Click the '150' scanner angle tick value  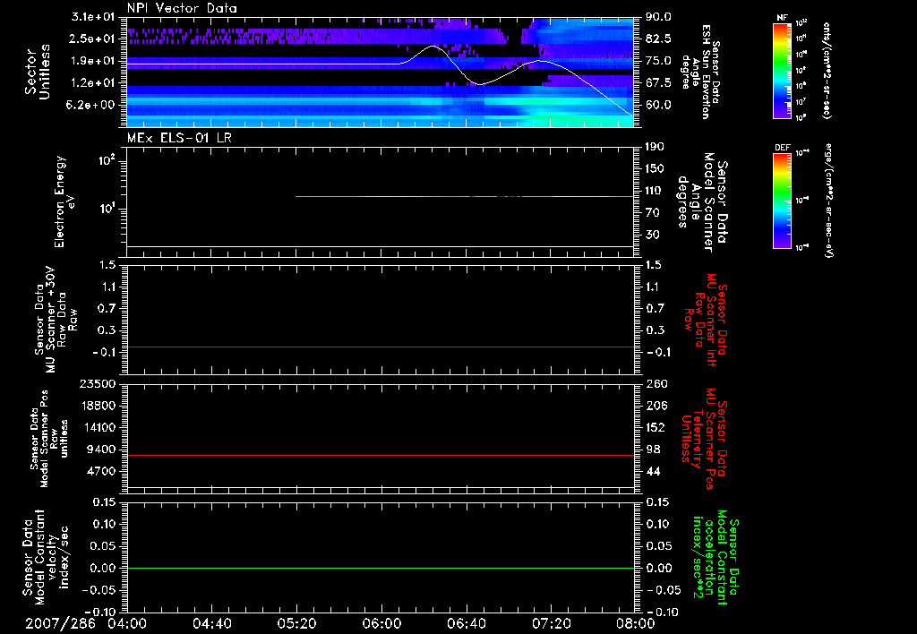[655, 168]
